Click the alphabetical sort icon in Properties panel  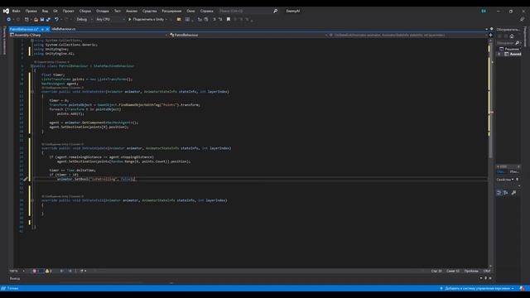point(506,193)
